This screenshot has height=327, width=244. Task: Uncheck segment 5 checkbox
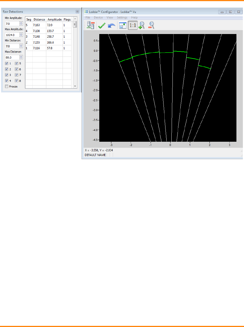pyautogui.click(x=17, y=63)
